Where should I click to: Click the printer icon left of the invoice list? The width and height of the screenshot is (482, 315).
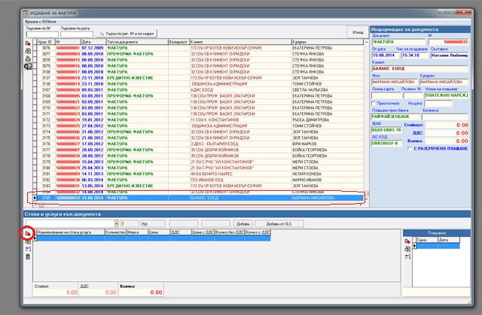tap(28, 59)
